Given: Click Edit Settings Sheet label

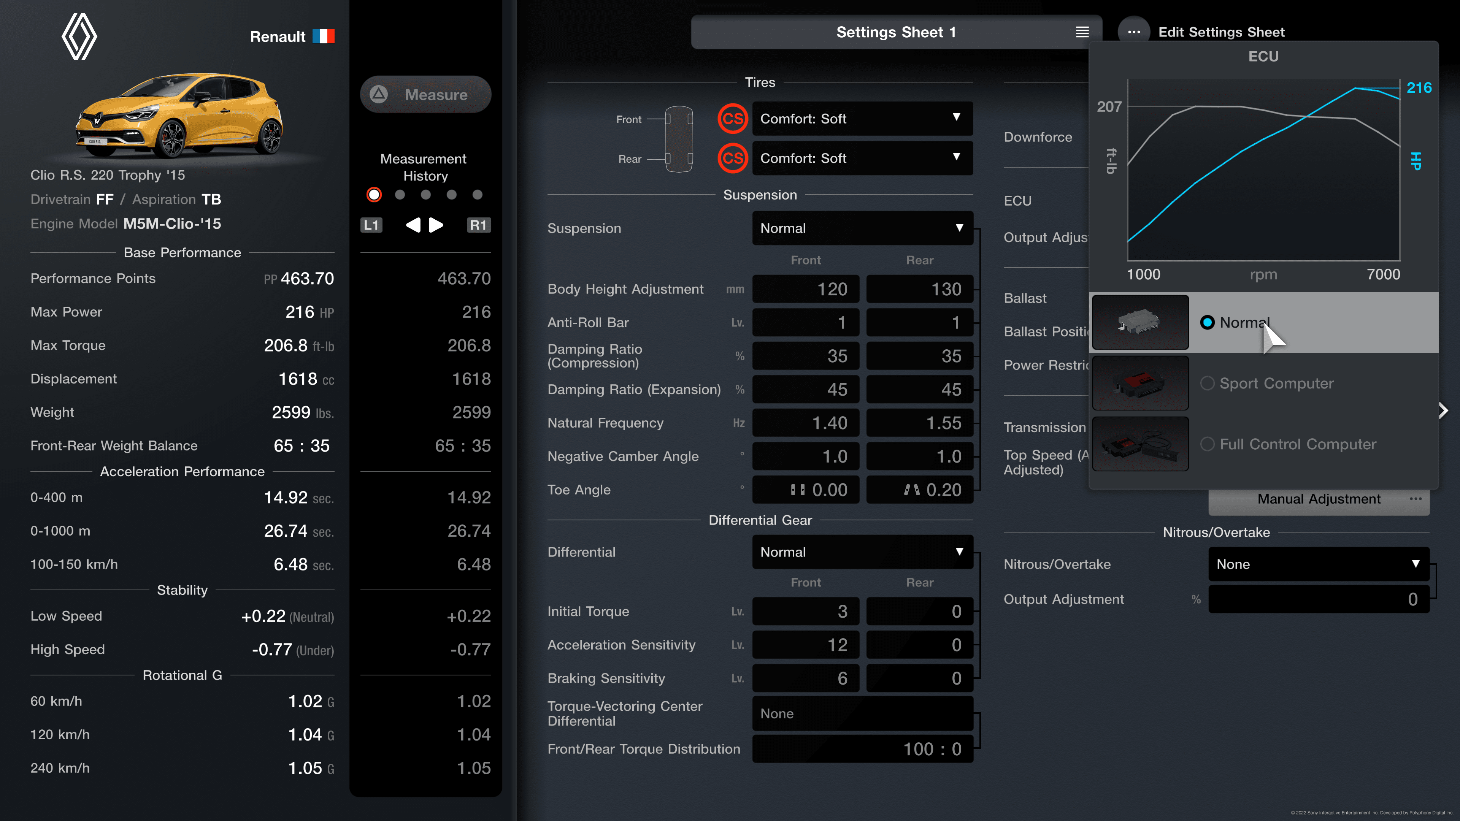Looking at the screenshot, I should pyautogui.click(x=1221, y=32).
